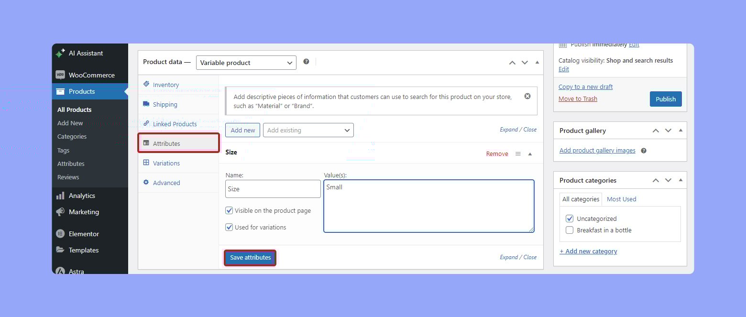746x317 pixels.
Task: Click the WooCommerce logo icon in sidebar
Action: pyautogui.click(x=60, y=75)
